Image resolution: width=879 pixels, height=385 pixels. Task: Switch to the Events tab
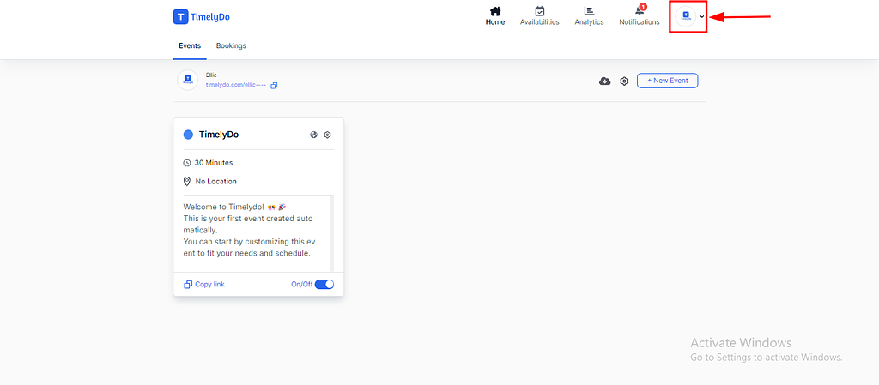pos(190,46)
